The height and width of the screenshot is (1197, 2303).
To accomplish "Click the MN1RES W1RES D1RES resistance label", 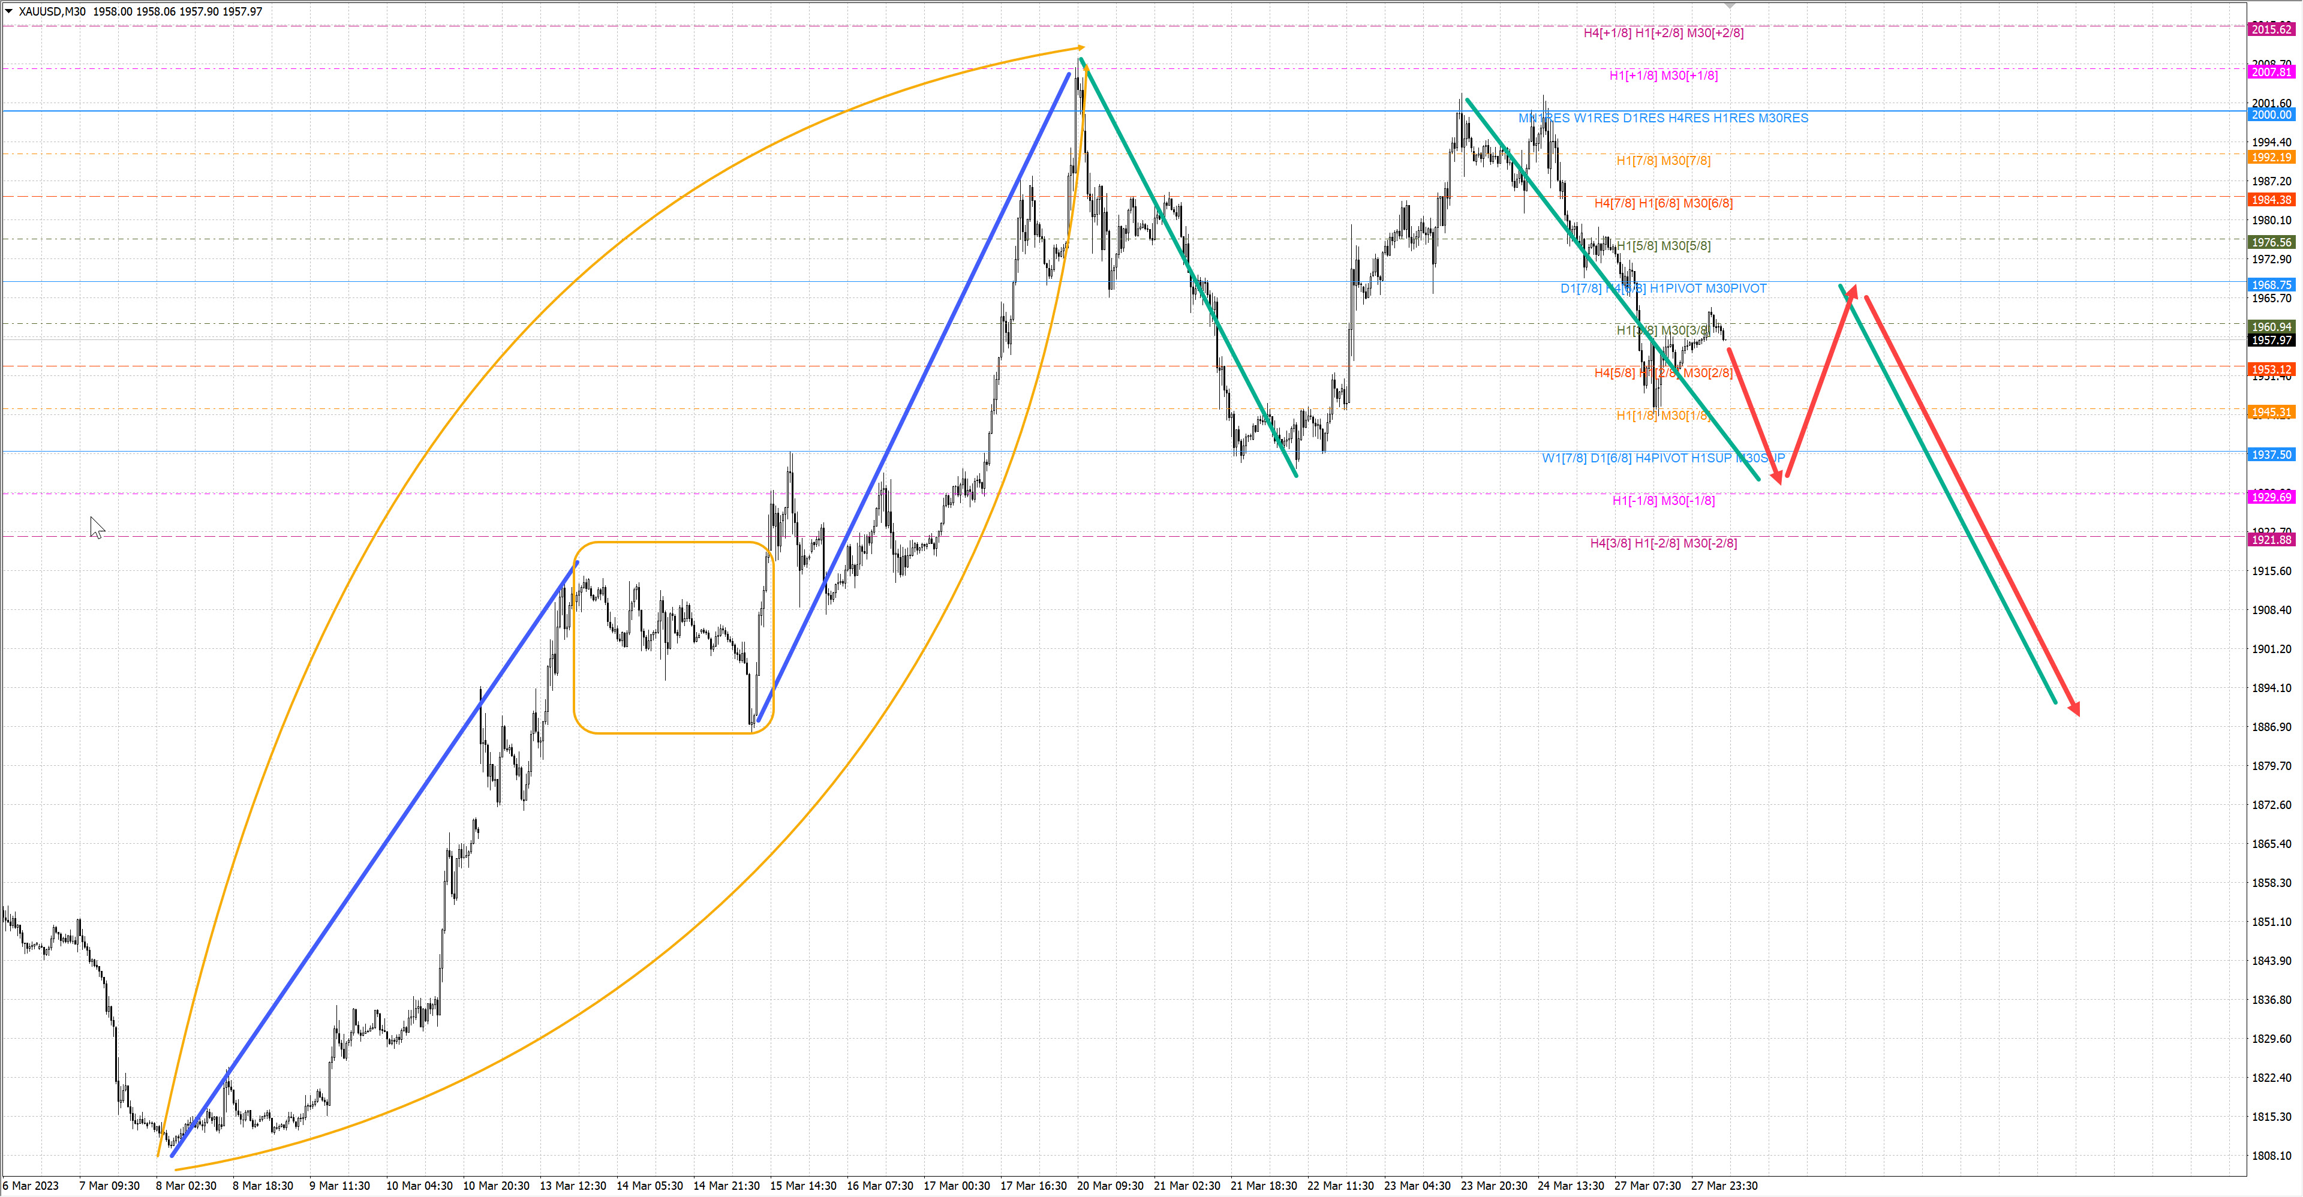I will coord(1663,118).
